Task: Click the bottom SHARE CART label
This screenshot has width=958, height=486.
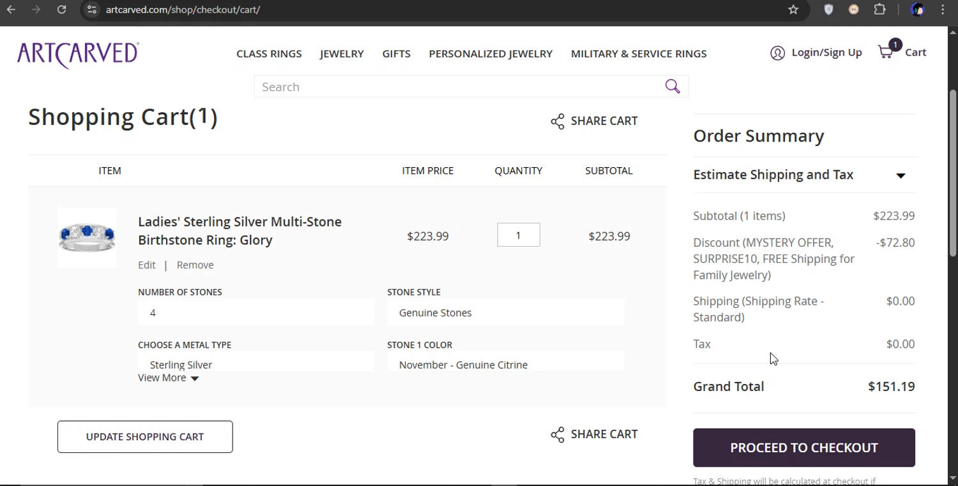Action: click(604, 434)
